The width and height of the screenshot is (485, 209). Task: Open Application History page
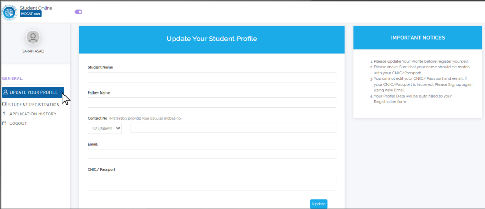[33, 114]
